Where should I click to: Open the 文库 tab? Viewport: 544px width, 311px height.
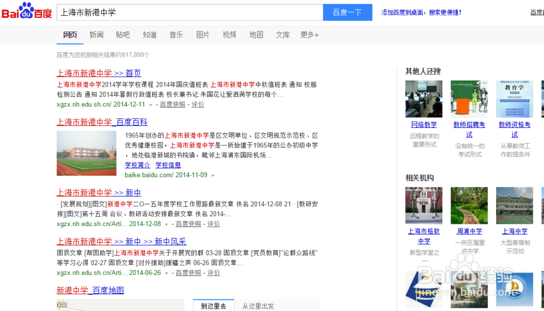(x=283, y=35)
